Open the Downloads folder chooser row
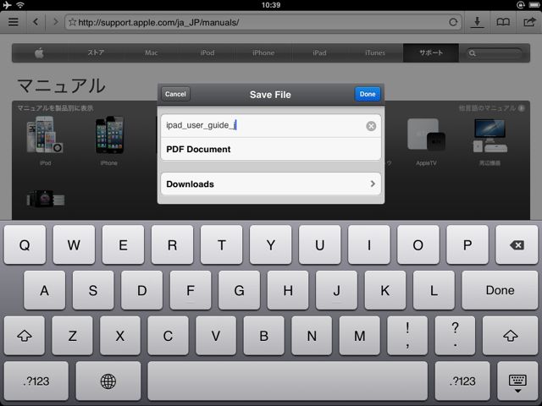The image size is (542, 406). click(271, 184)
